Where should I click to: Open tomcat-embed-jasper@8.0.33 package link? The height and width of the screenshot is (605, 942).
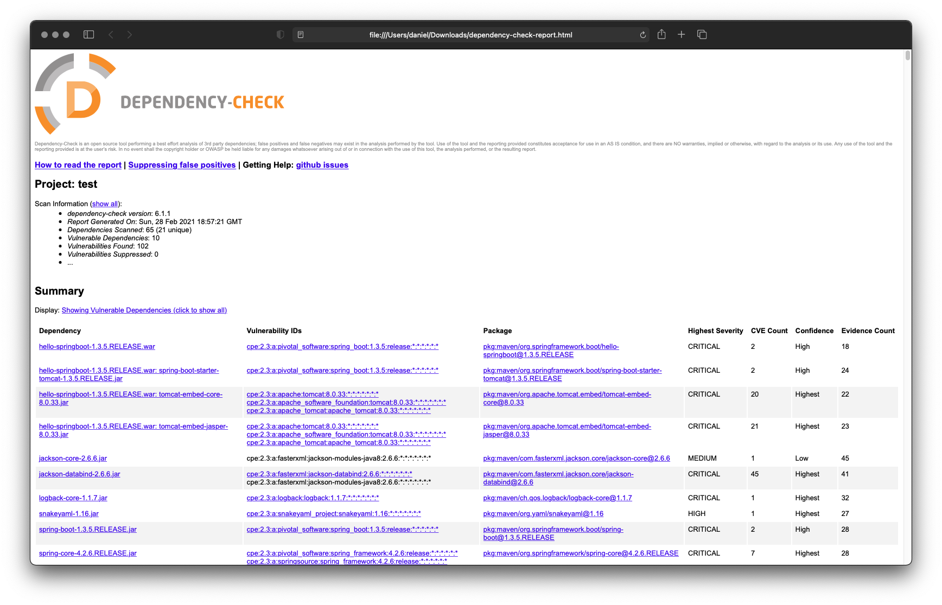(567, 430)
